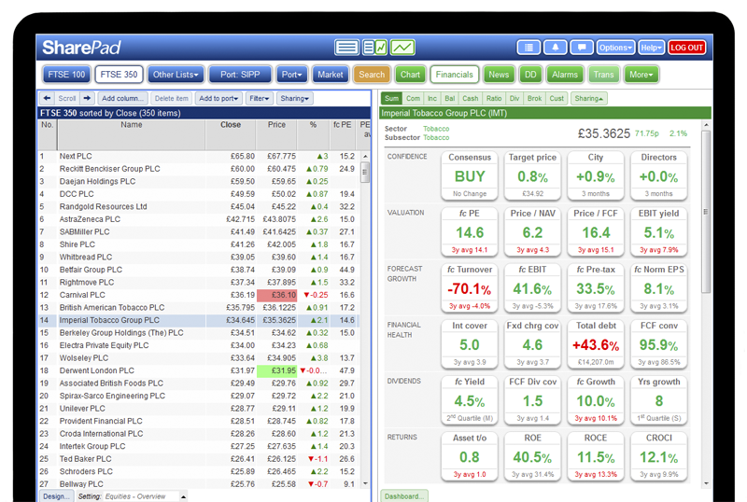The image size is (747, 502).
Task: Toggle the Chart view button
Action: 410,75
